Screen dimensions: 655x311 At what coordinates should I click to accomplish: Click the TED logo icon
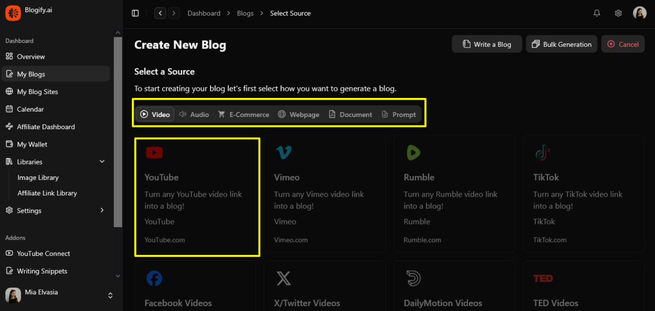tap(543, 278)
